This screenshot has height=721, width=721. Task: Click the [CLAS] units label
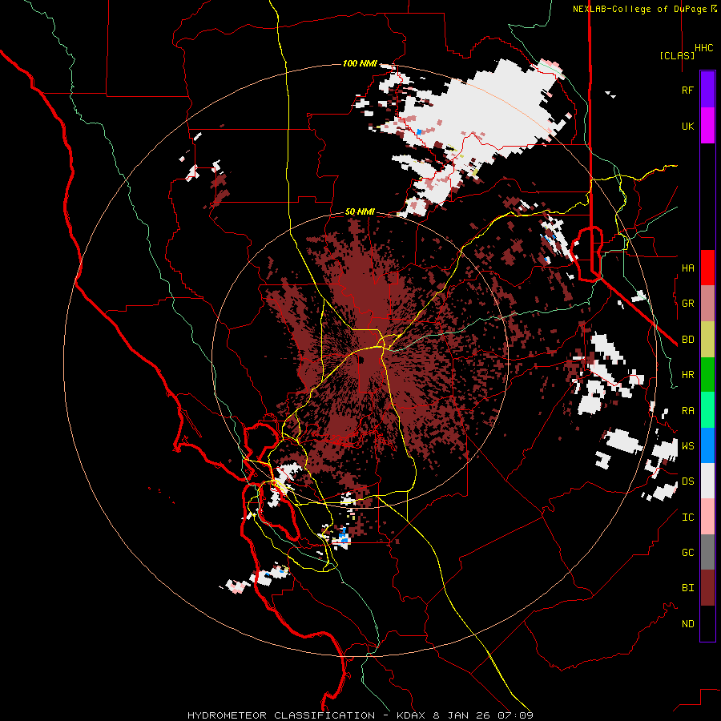[677, 55]
